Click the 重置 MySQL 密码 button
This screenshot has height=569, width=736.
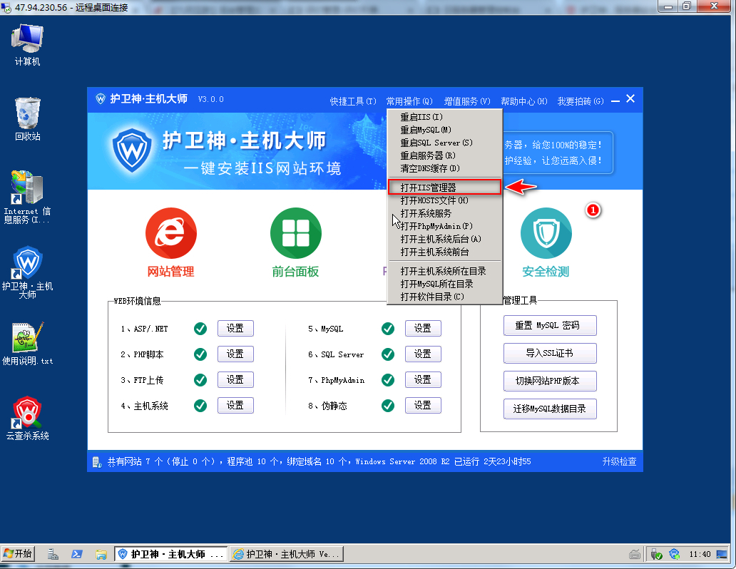pyautogui.click(x=550, y=326)
